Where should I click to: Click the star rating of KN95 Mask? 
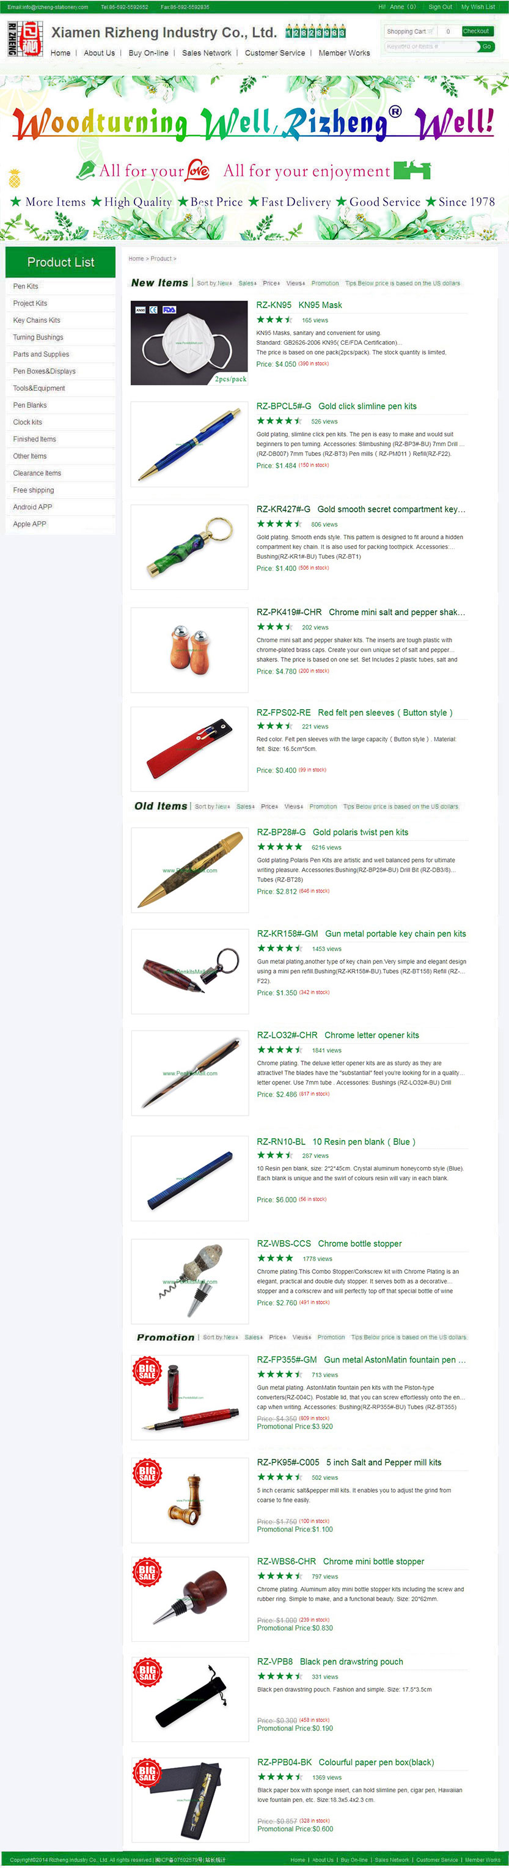tap(274, 320)
